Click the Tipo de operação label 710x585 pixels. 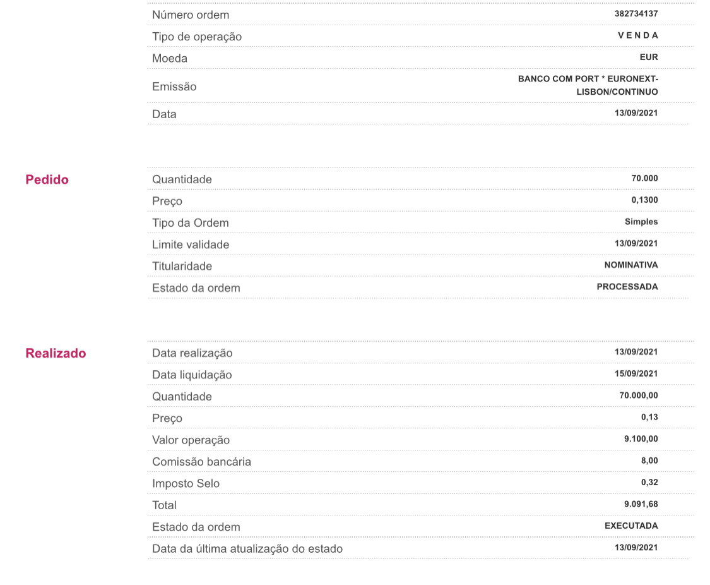pyautogui.click(x=197, y=37)
